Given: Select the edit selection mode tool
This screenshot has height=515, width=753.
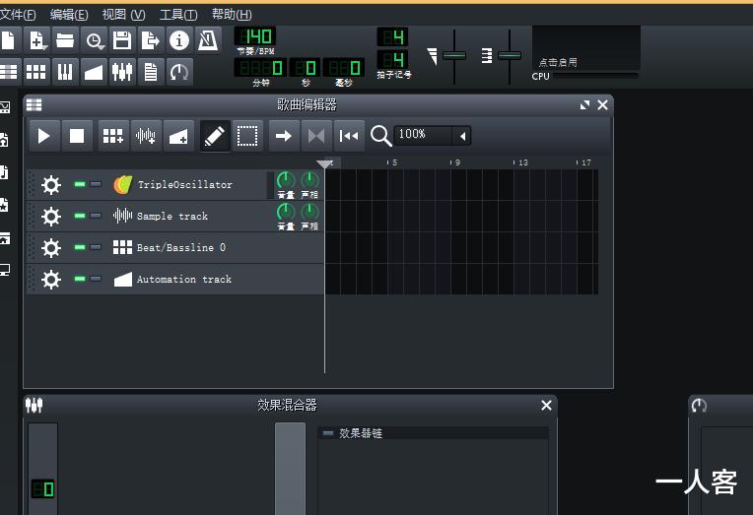Looking at the screenshot, I should tap(247, 136).
